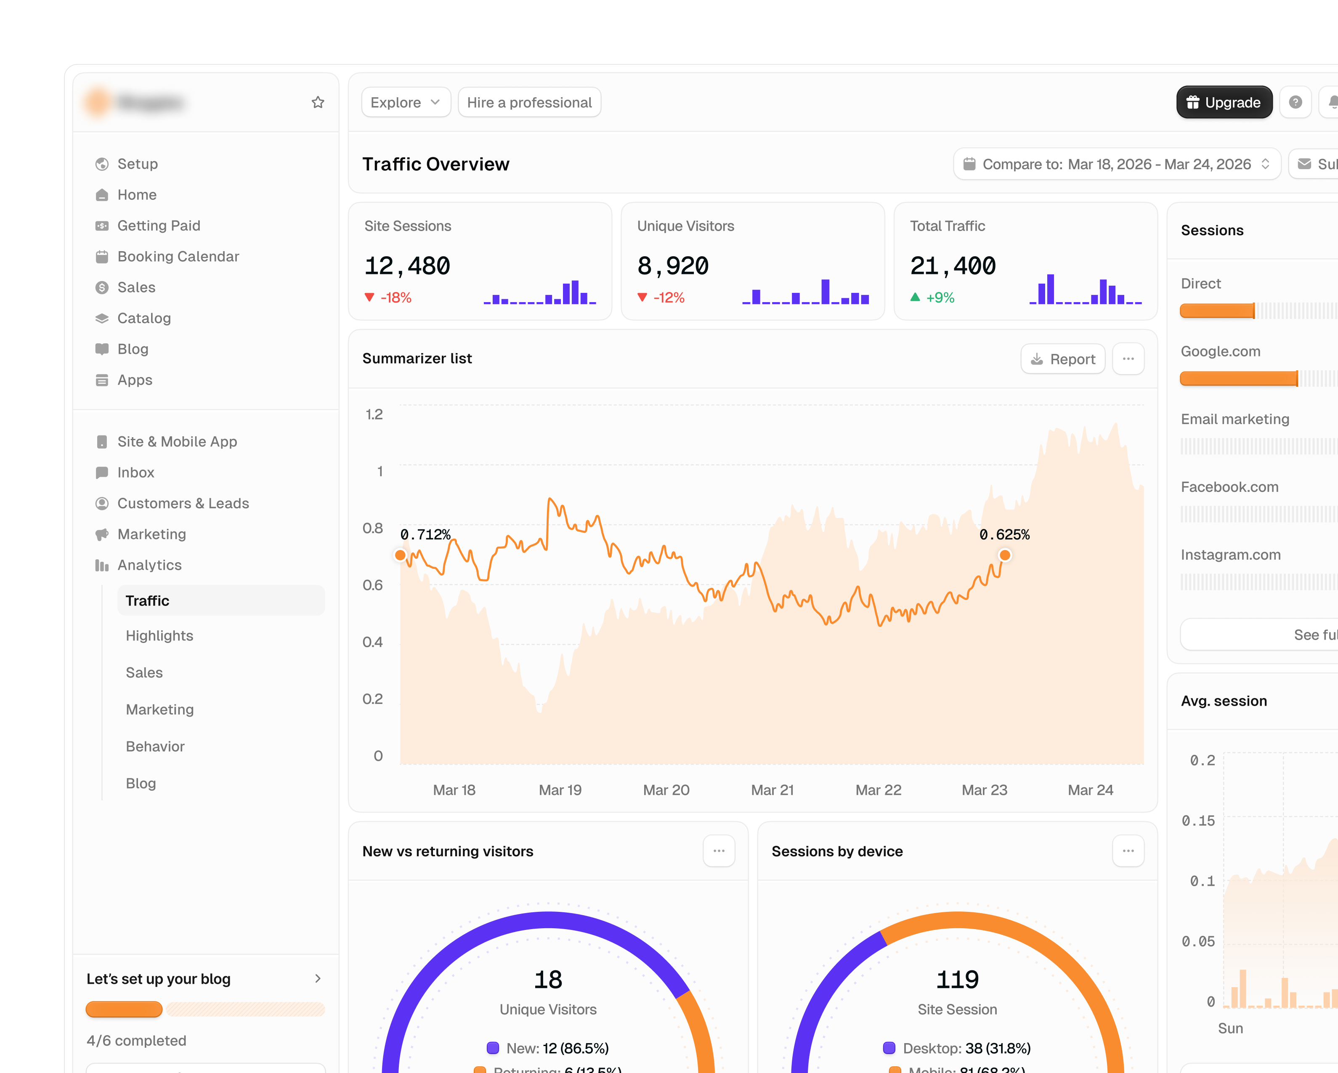Click the Getting Paid card icon
1338x1073 pixels.
pyautogui.click(x=102, y=226)
